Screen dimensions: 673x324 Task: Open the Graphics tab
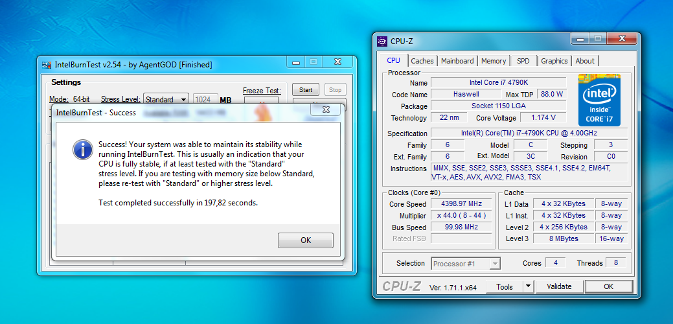[x=554, y=61]
